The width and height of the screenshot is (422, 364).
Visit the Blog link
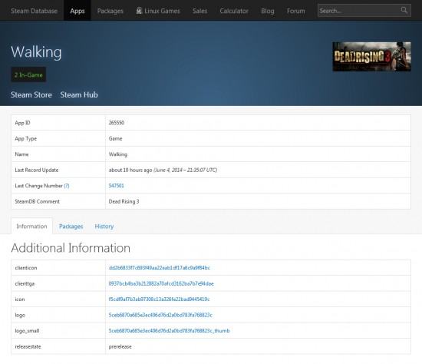268,11
